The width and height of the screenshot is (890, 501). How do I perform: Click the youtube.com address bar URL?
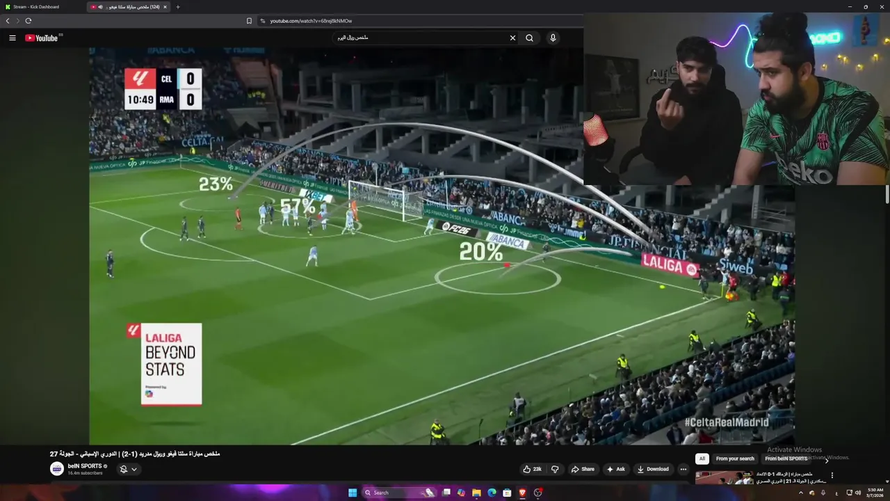pyautogui.click(x=311, y=21)
